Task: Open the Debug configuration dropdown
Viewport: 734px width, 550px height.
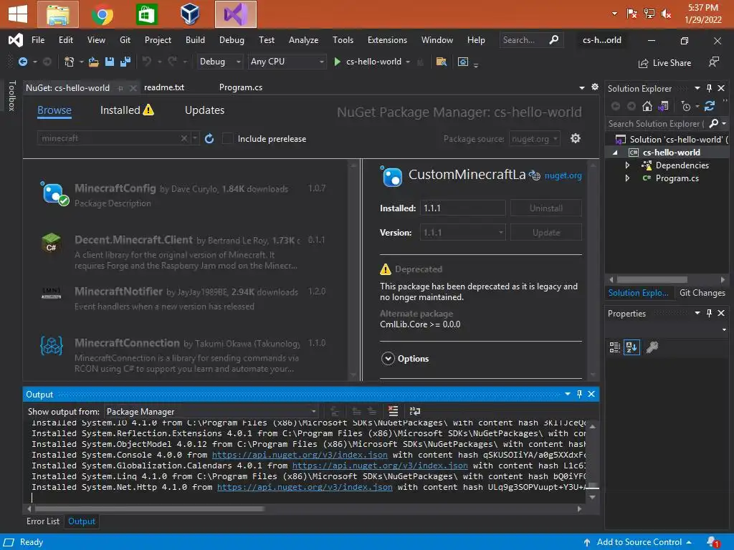Action: [219, 62]
